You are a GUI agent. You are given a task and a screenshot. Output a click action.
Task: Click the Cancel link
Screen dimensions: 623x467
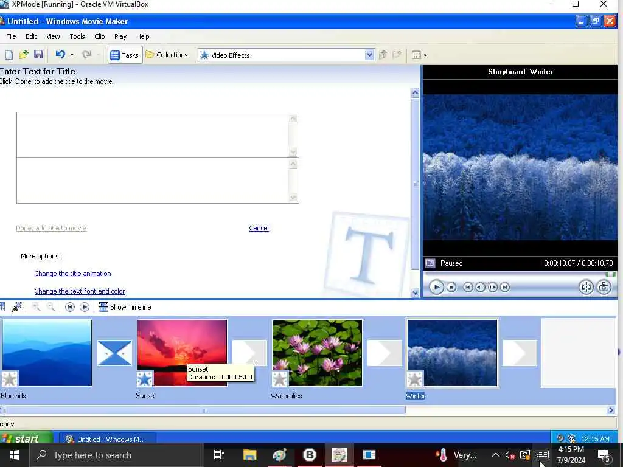(x=259, y=228)
